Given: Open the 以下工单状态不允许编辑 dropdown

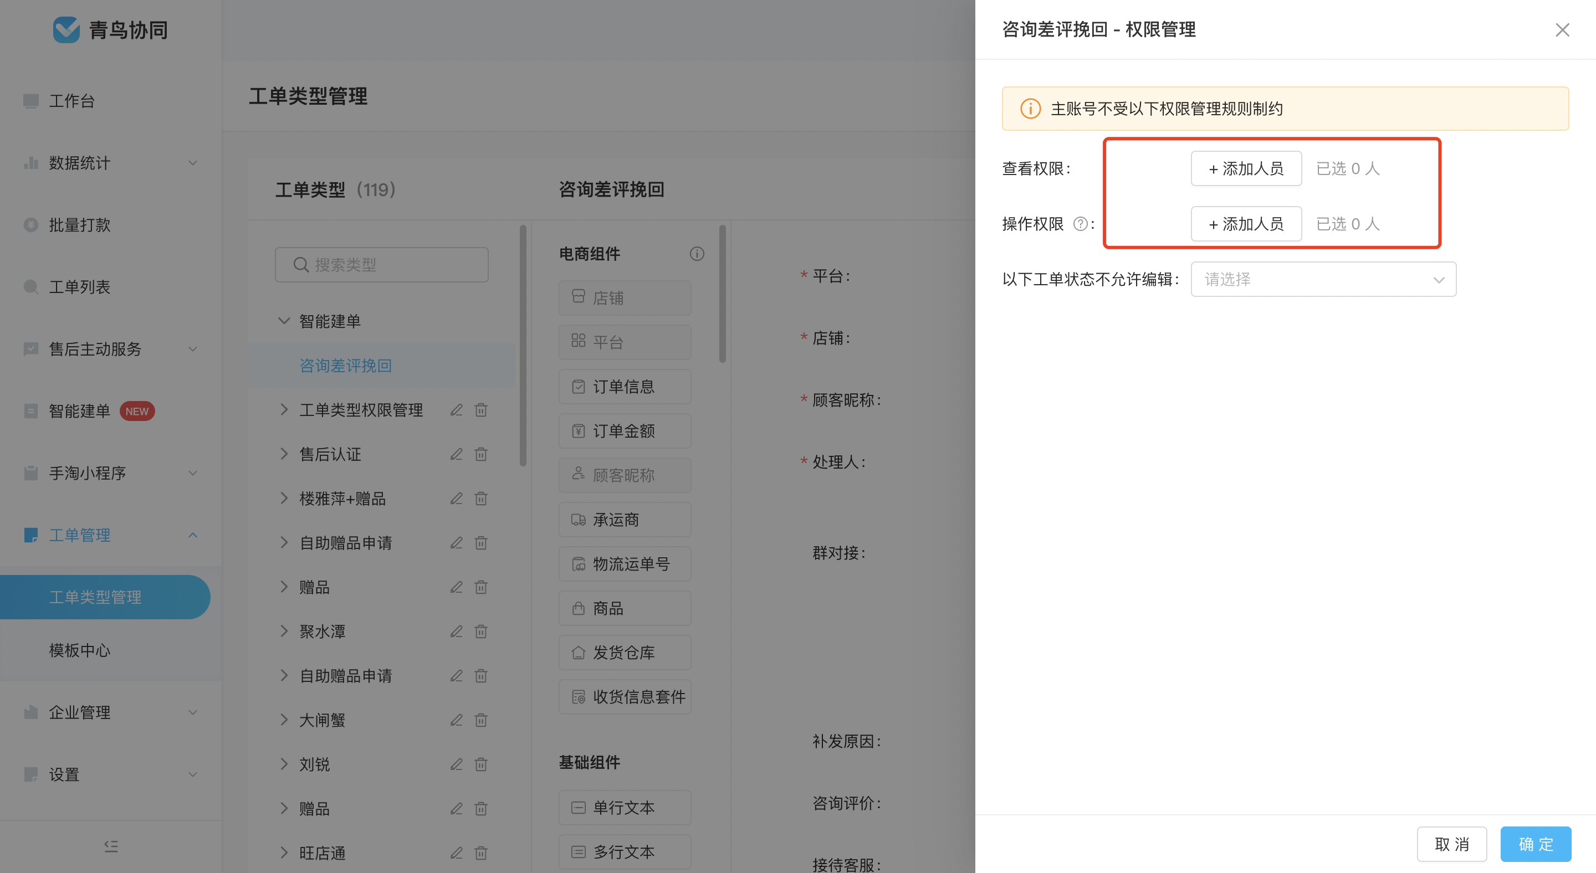Looking at the screenshot, I should tap(1323, 279).
